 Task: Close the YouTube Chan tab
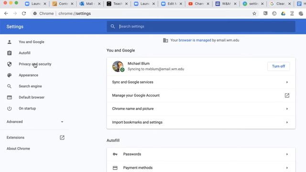tap(208, 4)
